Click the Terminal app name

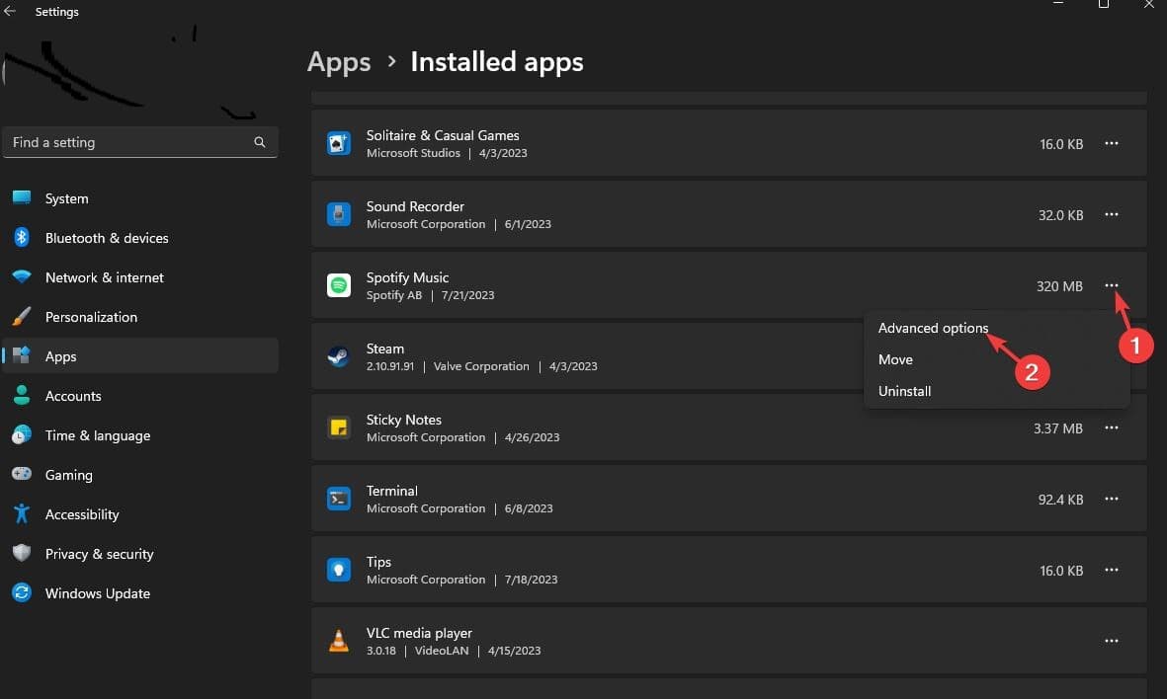pos(391,491)
